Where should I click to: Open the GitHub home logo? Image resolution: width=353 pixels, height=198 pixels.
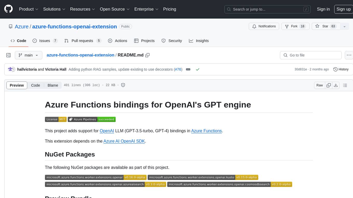(8, 9)
